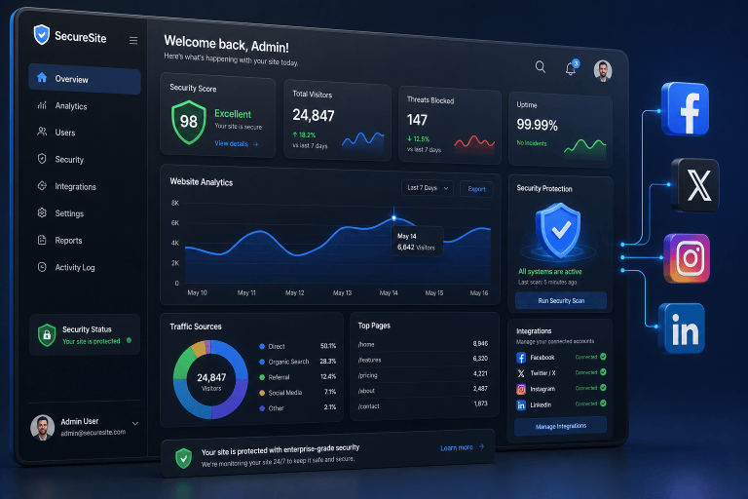
Task: Open the notifications bell
Action: coord(571,69)
